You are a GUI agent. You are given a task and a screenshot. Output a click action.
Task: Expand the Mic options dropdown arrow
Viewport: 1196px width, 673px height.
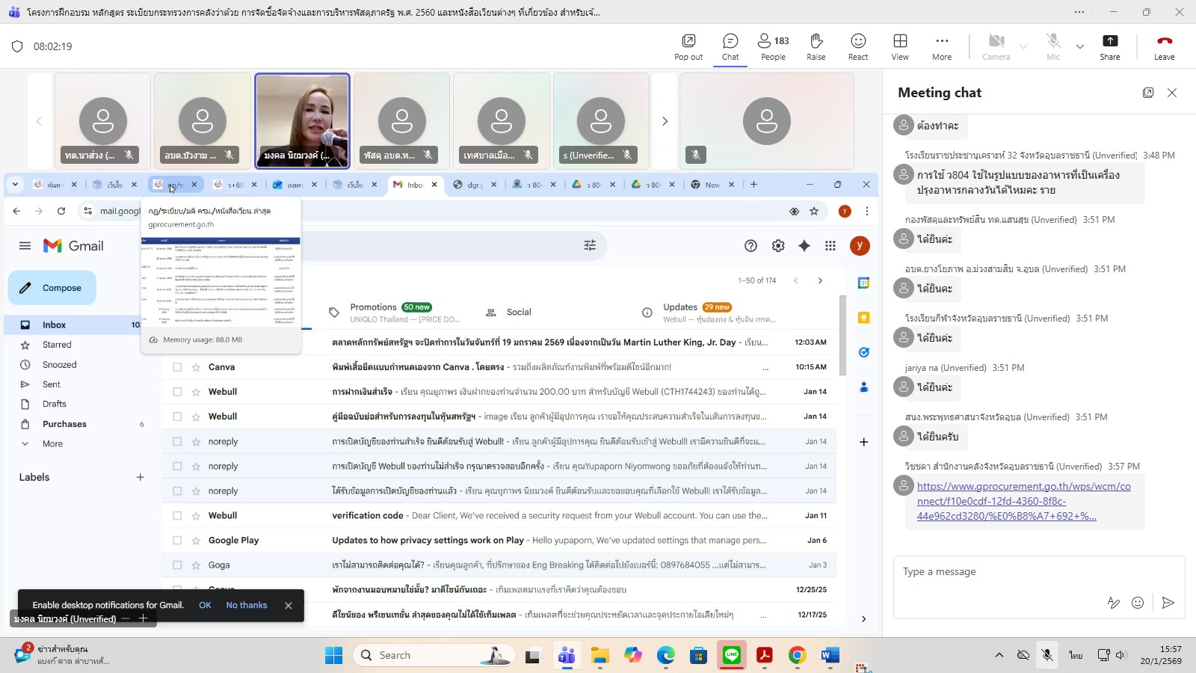[x=1079, y=46]
